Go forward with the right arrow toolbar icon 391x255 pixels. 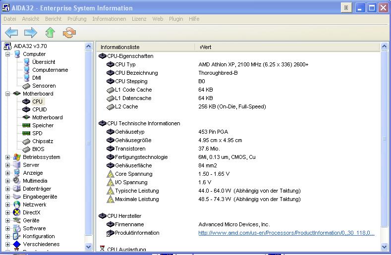pos(30,33)
